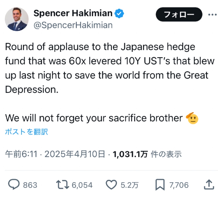Repost using the retweet arrows icon
218x197 pixels.
63,185
